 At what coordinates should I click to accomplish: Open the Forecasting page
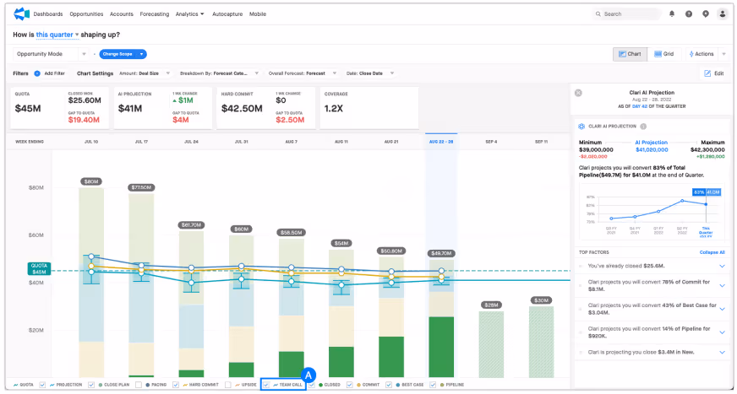coord(154,14)
